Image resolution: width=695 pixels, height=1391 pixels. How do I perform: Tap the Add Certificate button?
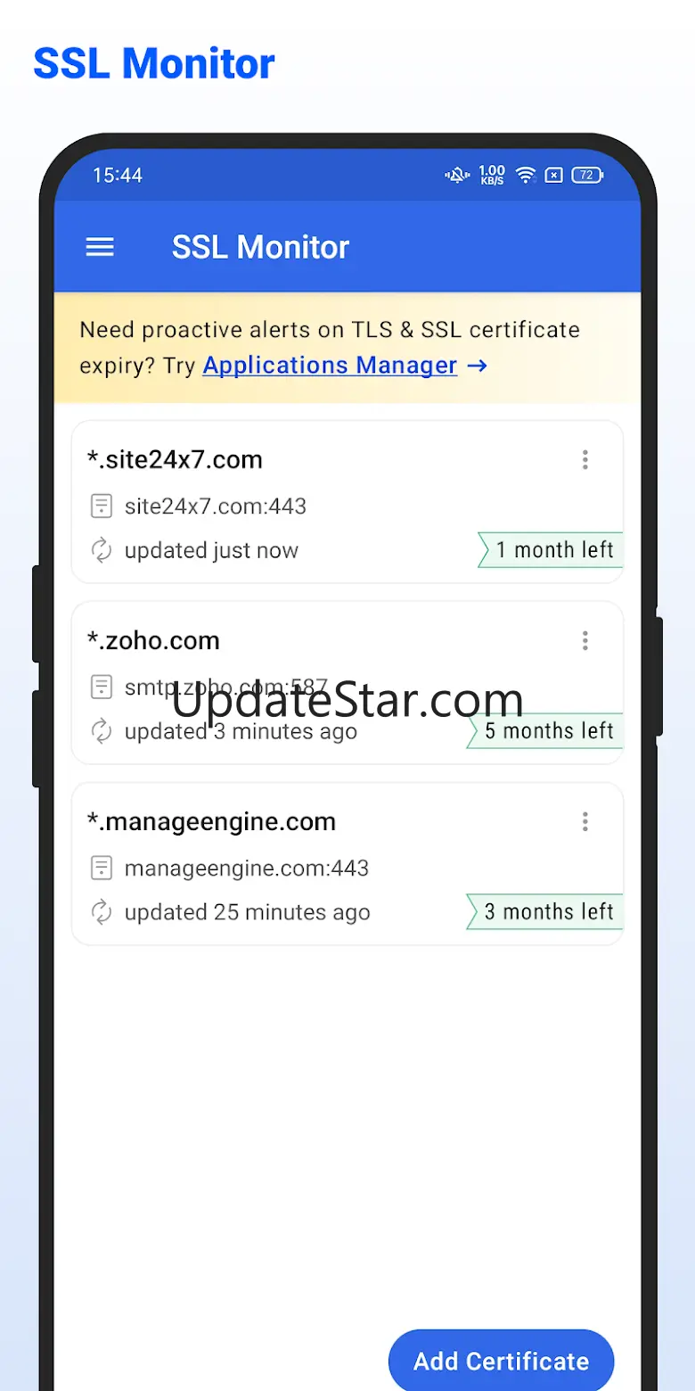pos(502,1361)
